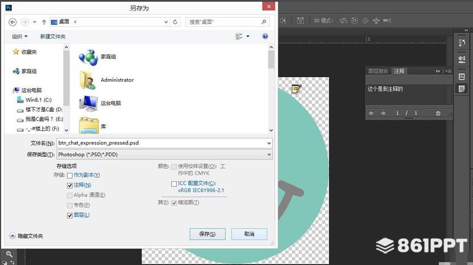Viewport: 473px width, 265px height.
Task: Go to next note in 注释 panel
Action: click(383, 113)
